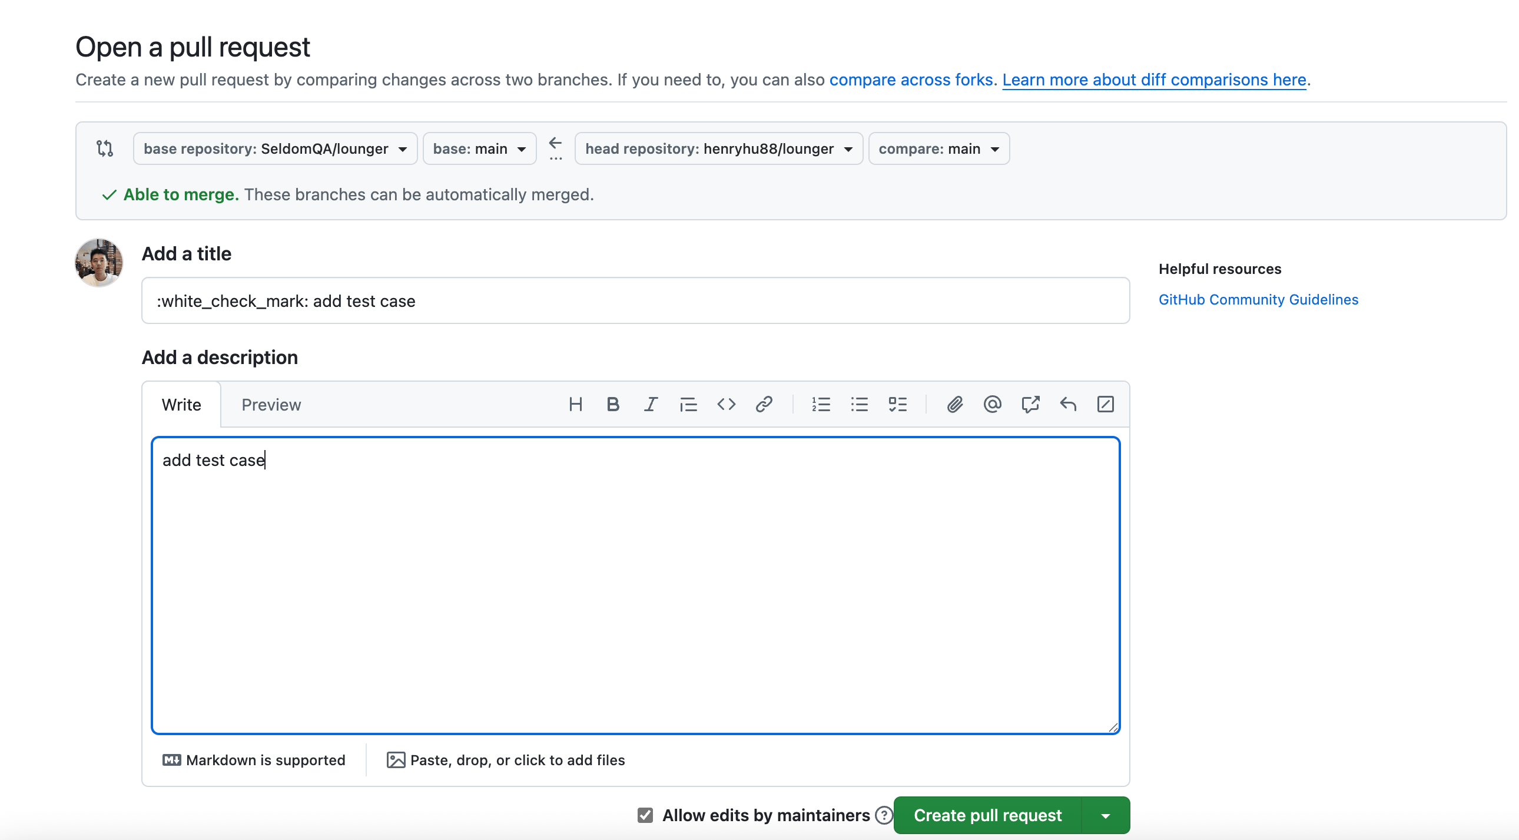This screenshot has height=840, width=1519.
Task: Insert a quote block icon
Action: (x=688, y=404)
